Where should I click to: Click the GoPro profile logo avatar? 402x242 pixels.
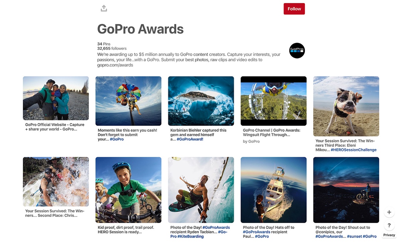297,51
